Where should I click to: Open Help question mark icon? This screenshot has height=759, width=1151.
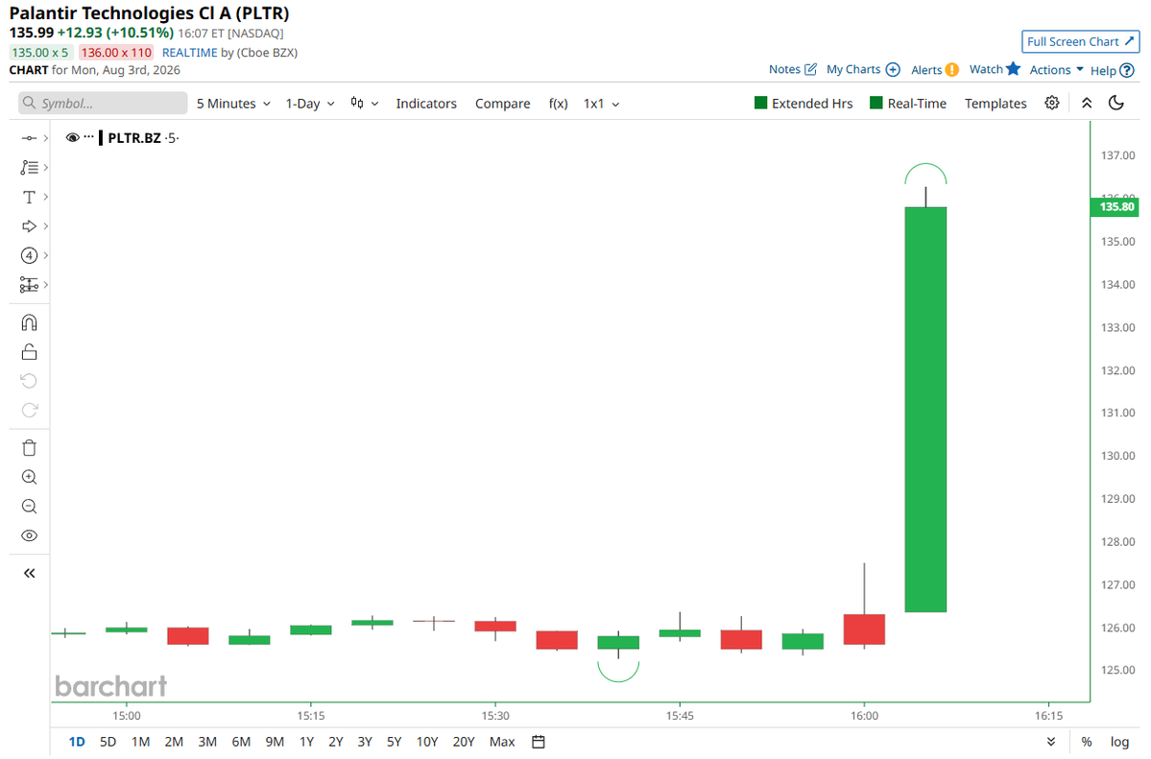point(1127,70)
